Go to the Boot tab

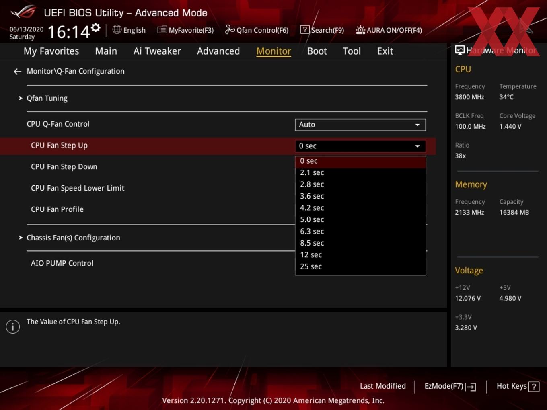click(x=317, y=51)
